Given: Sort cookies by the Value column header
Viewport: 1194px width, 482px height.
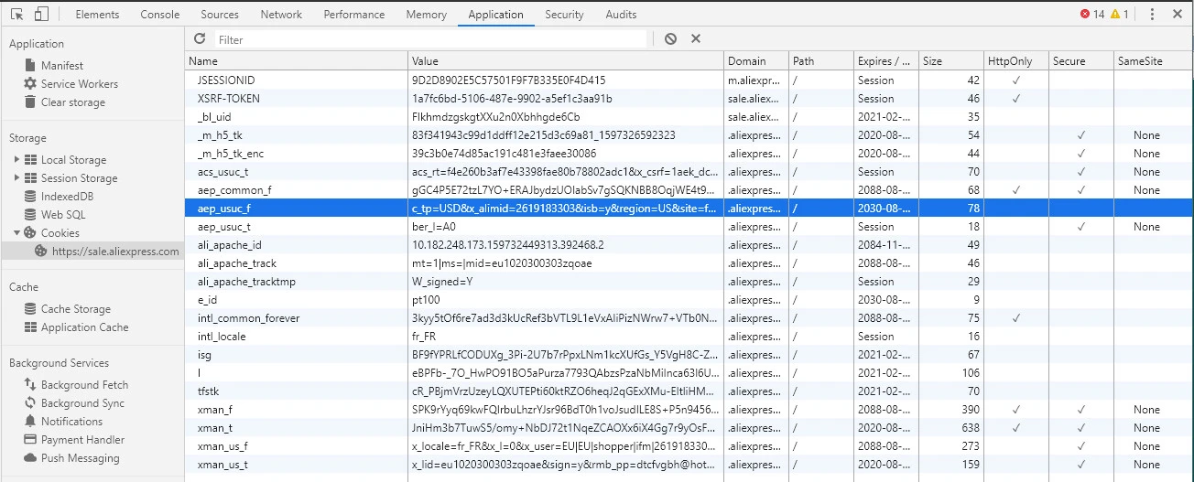Looking at the screenshot, I should pyautogui.click(x=566, y=61).
